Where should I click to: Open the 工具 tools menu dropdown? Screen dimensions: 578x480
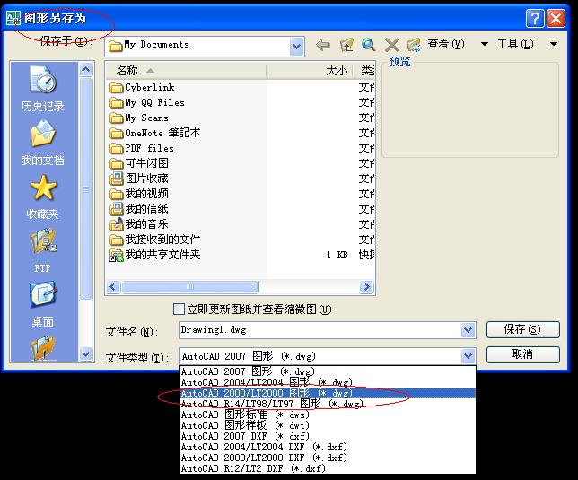tap(553, 44)
